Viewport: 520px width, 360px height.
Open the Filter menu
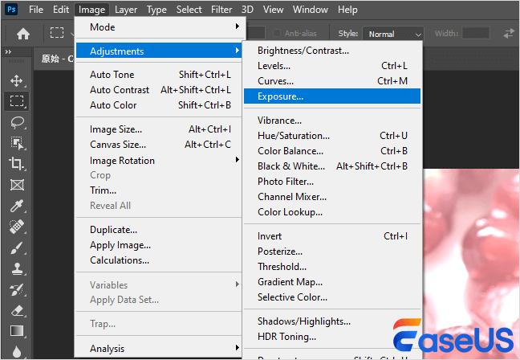pyautogui.click(x=221, y=10)
